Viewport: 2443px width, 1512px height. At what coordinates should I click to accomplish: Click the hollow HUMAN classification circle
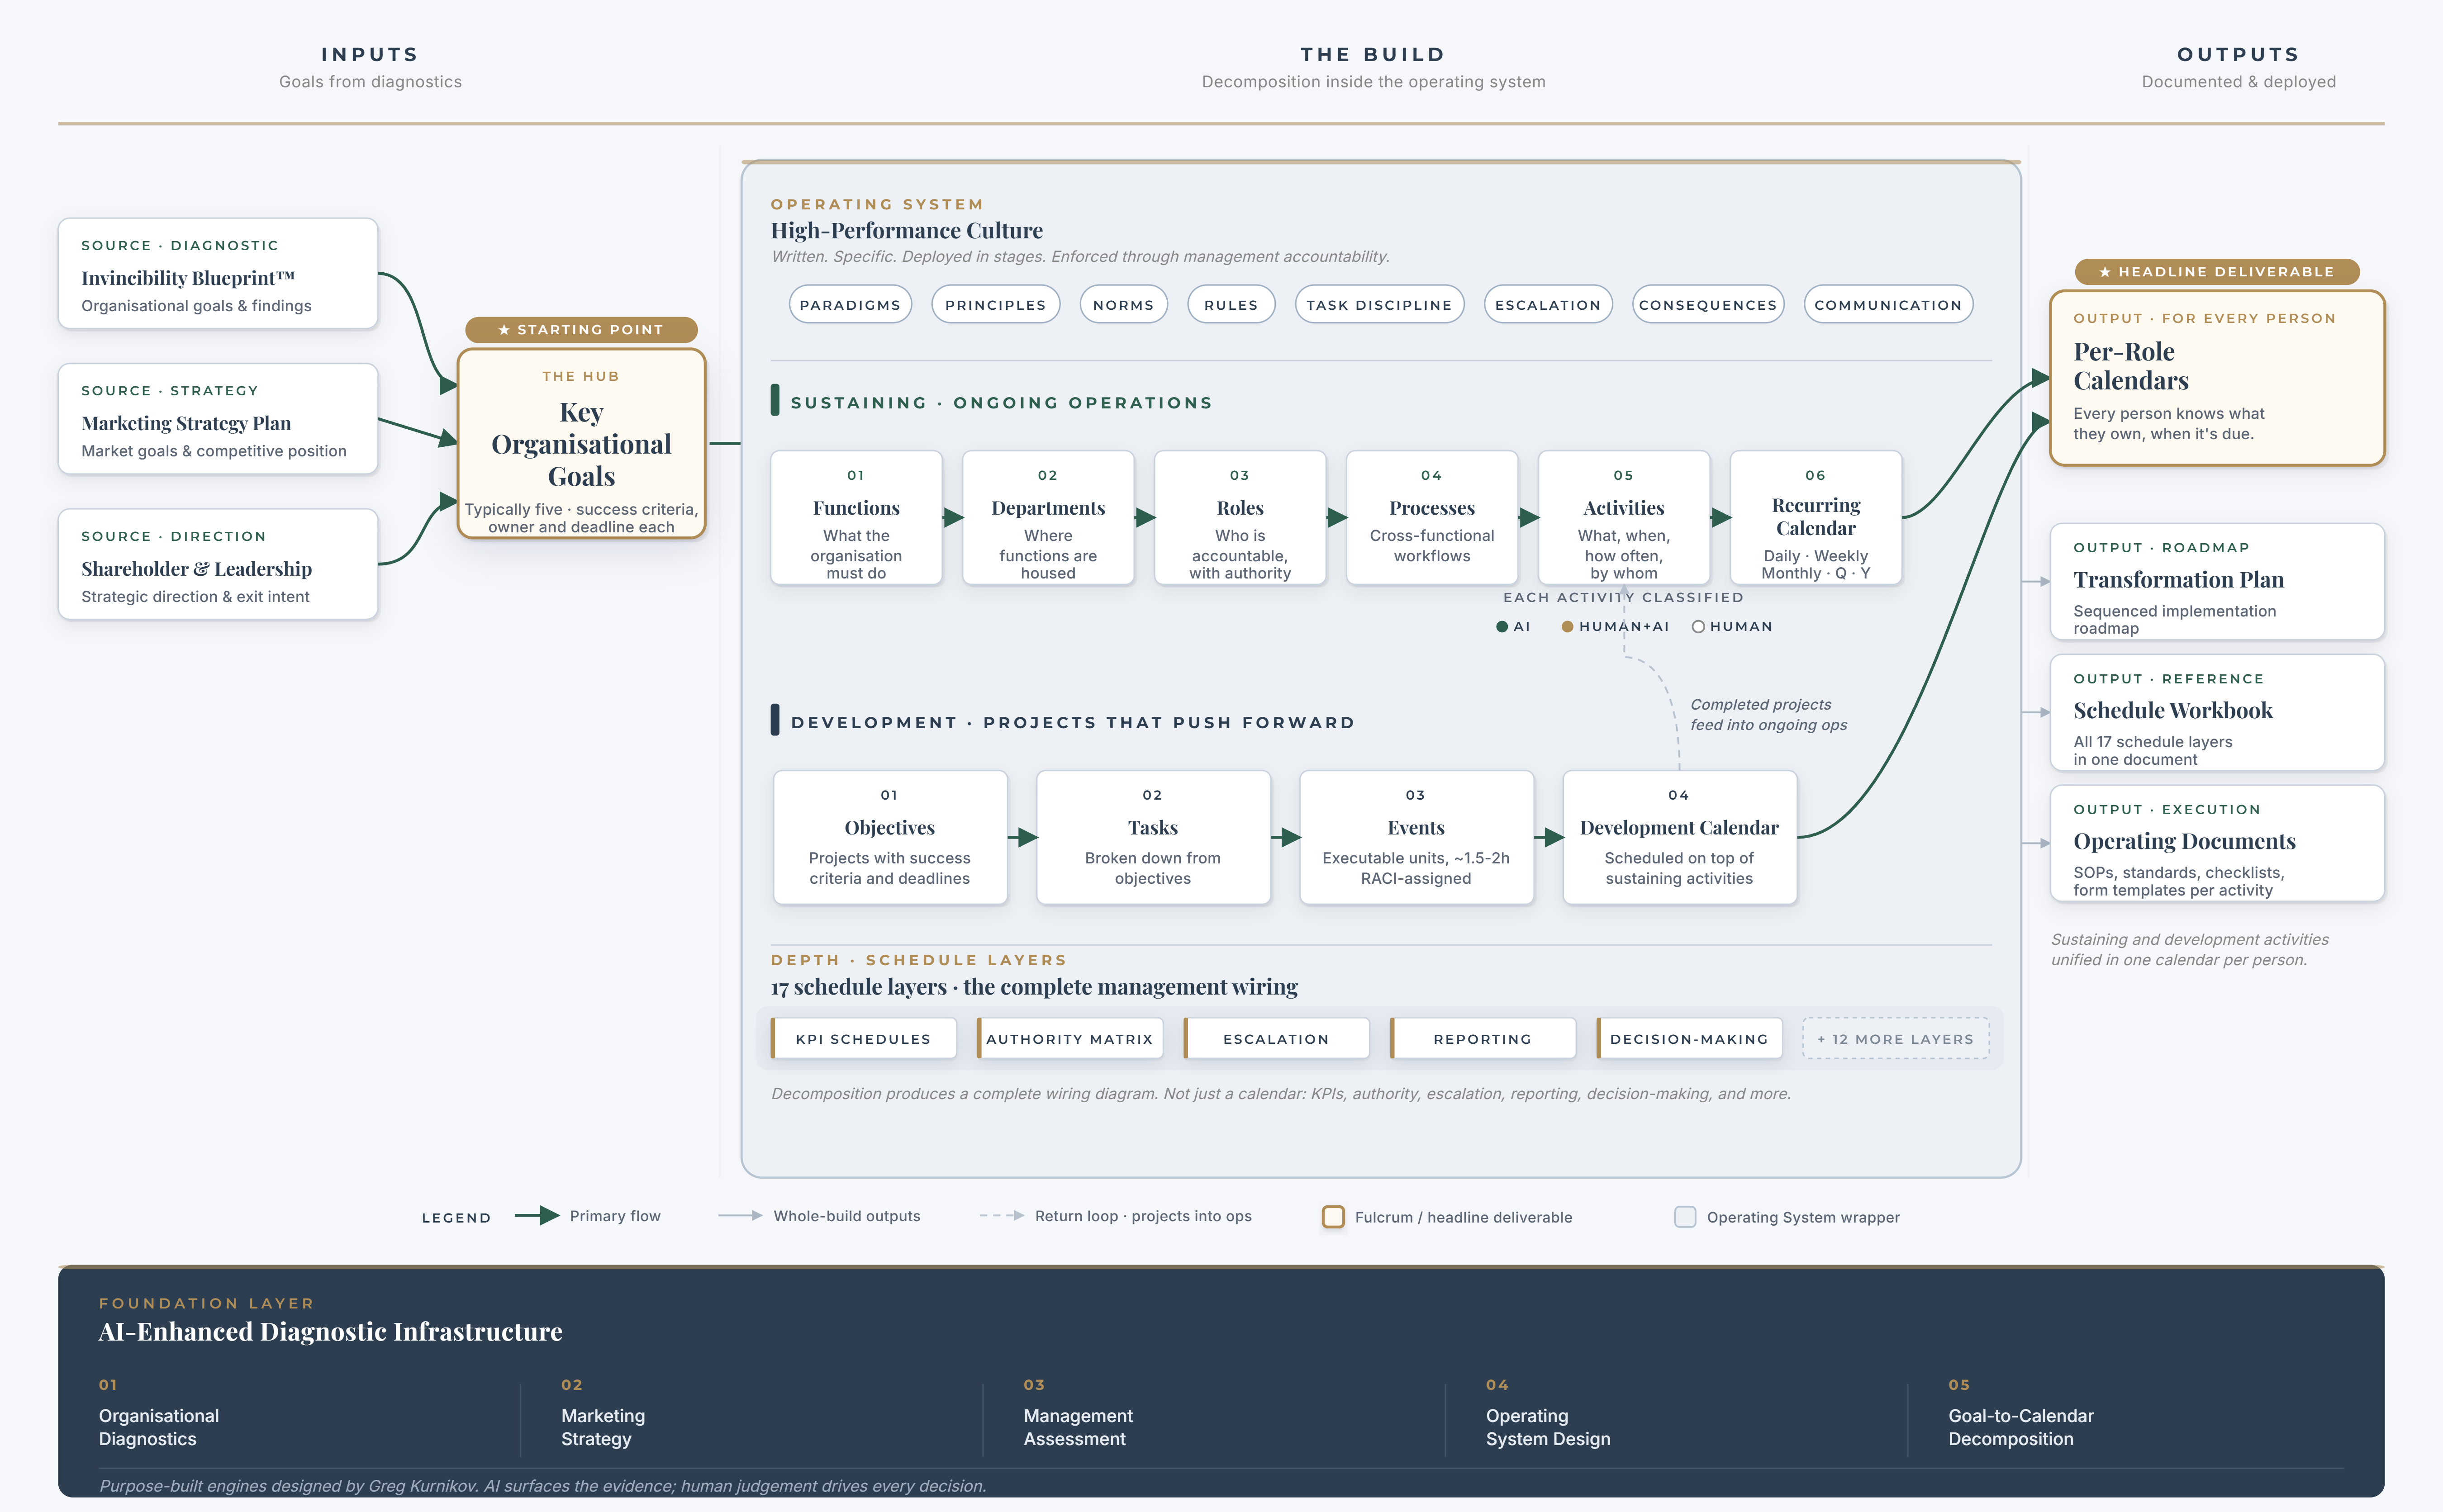[x=1698, y=627]
